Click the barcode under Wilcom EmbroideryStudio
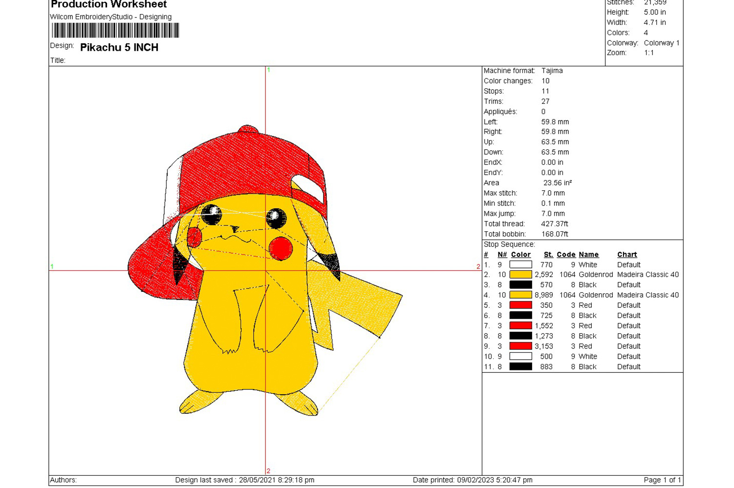 coord(115,31)
